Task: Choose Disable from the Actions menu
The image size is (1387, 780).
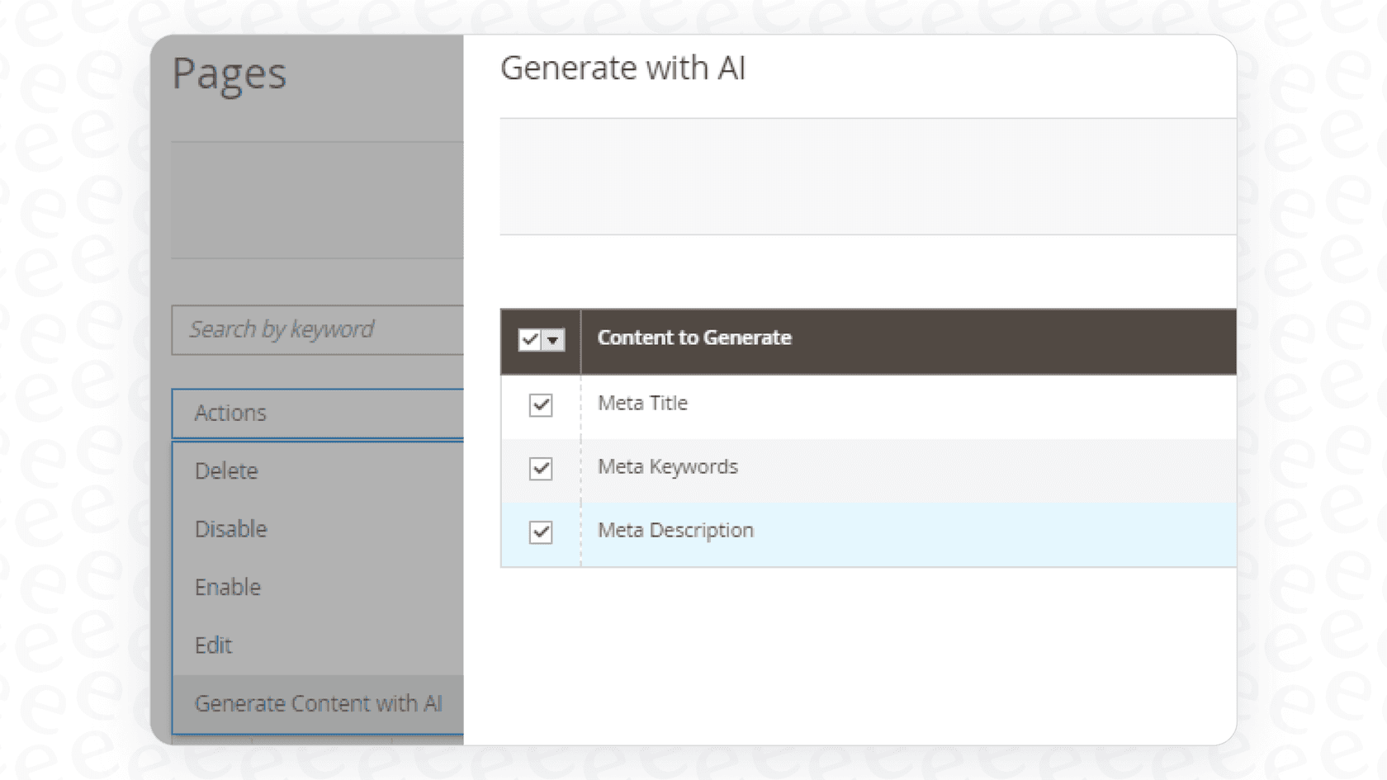Action: click(x=230, y=528)
